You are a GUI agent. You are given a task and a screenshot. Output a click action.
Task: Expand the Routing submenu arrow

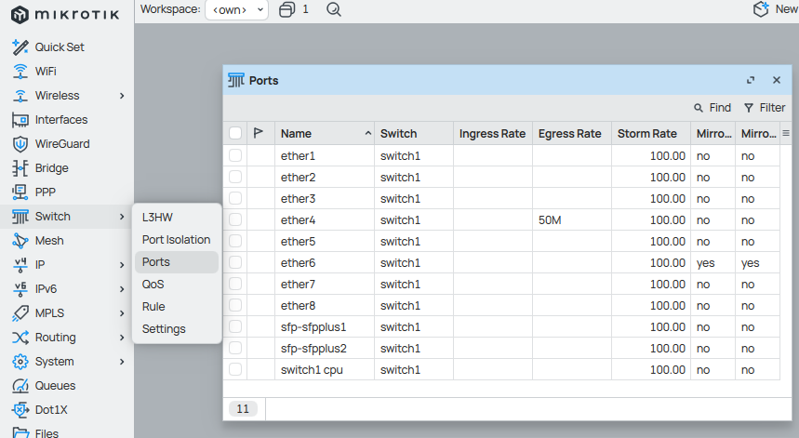122,338
